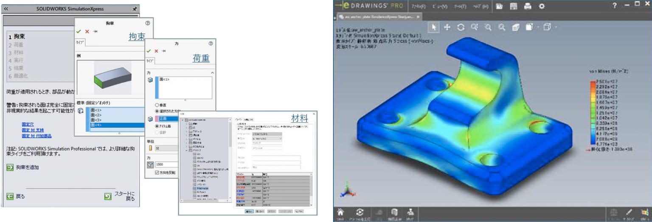Click the eDrawings print icon
Screen dimensions: 652x222
pyautogui.click(x=528, y=6)
